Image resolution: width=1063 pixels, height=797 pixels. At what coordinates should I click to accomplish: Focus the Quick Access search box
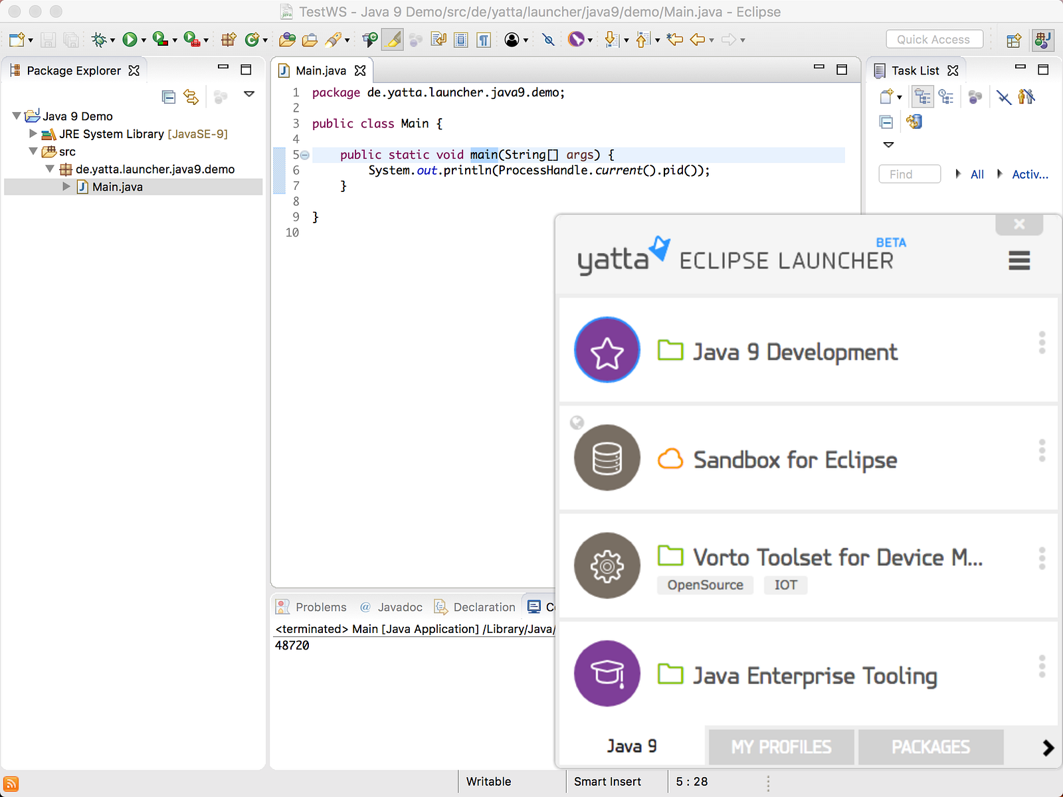tap(933, 39)
